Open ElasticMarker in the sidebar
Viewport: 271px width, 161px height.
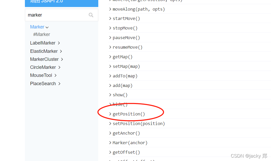pos(44,51)
